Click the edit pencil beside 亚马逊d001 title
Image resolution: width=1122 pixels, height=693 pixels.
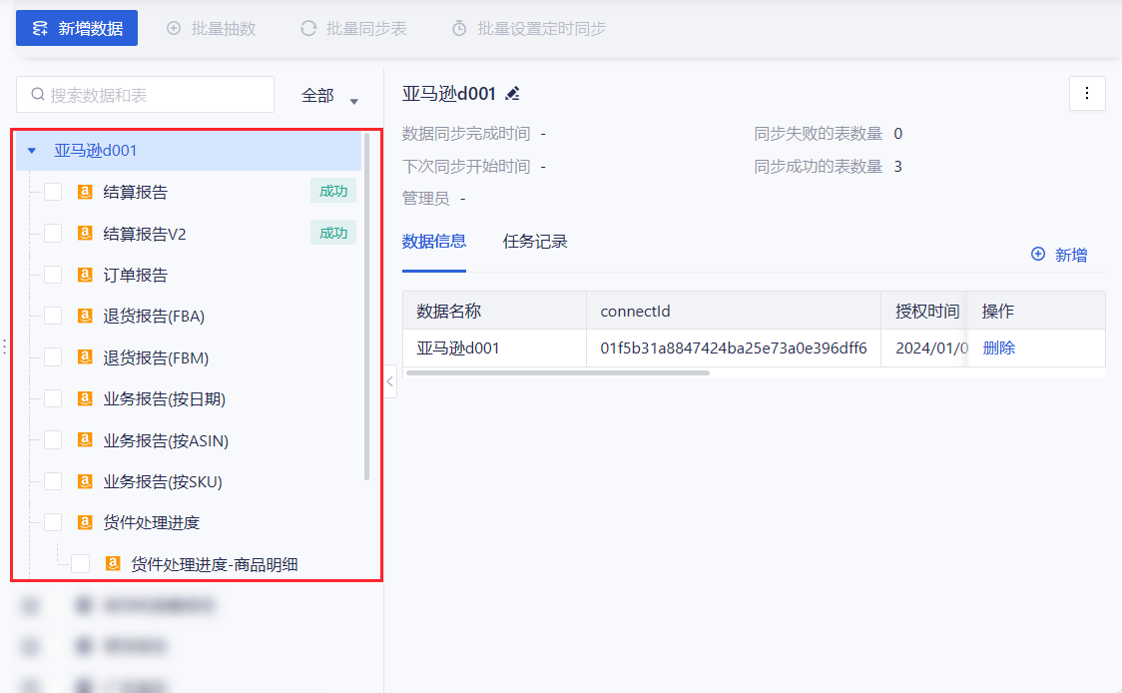512,94
